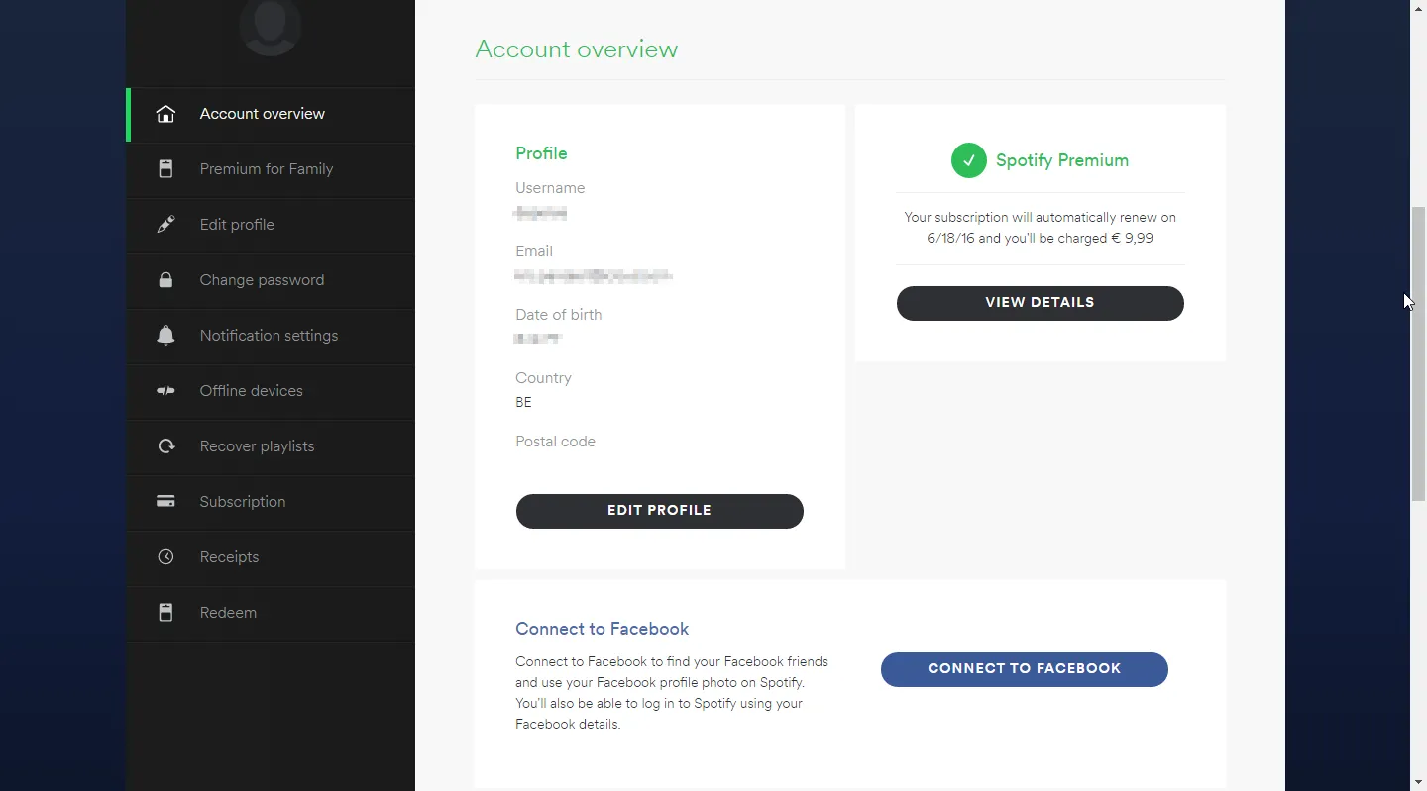Screen dimensions: 1427x791
Task: Click the subscription renewal notice text
Action: (1040, 228)
